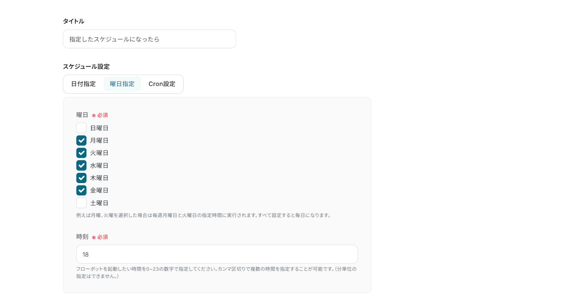Uncheck the 火曜日 checkbox
The height and width of the screenshot is (304, 583).
81,153
